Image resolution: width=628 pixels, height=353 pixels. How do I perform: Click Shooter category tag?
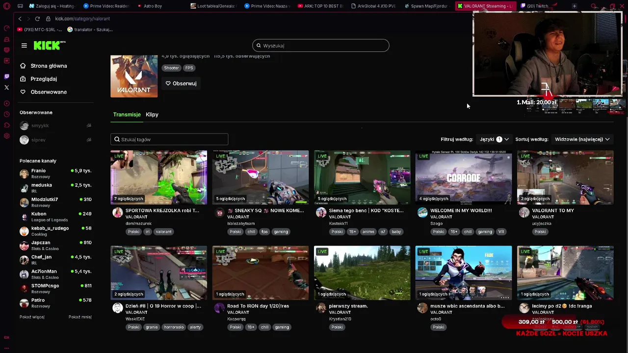pos(171,68)
